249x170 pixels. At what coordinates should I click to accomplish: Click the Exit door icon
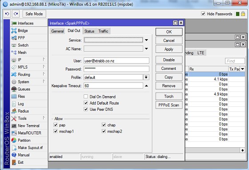point(14,162)
